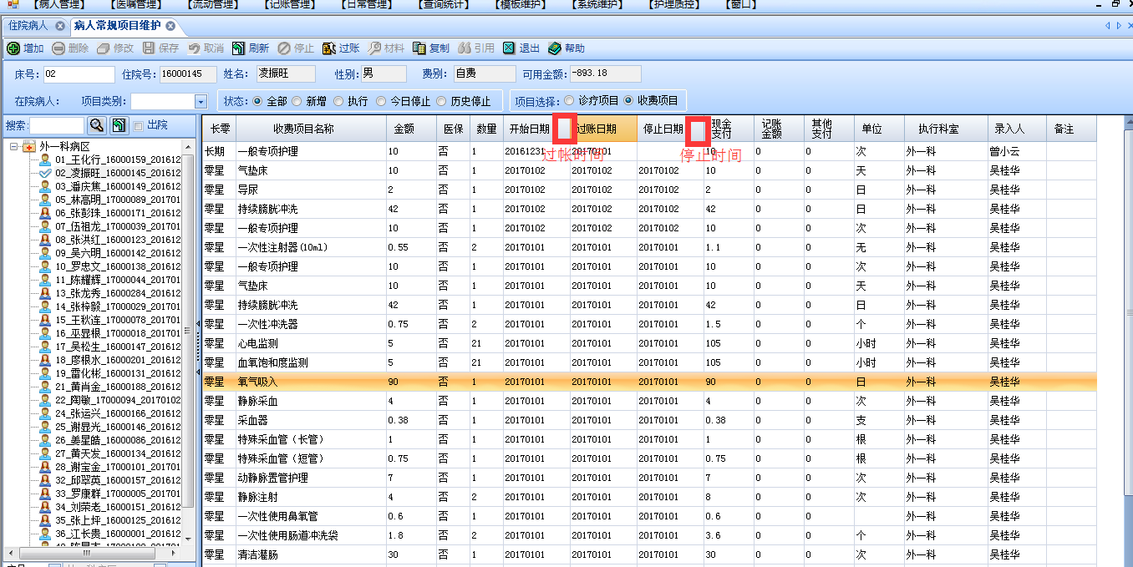Viewport: 1133px width, 567px height.
Task: Select checked patient icon for 02_凌振旺
Action: tap(45, 173)
